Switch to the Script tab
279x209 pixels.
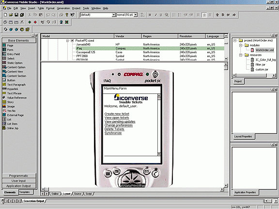tap(89, 194)
